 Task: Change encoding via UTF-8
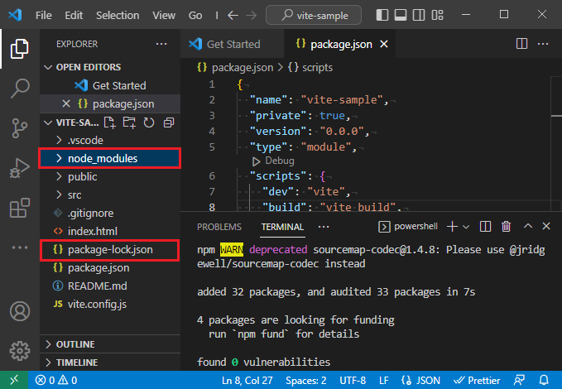click(x=353, y=380)
